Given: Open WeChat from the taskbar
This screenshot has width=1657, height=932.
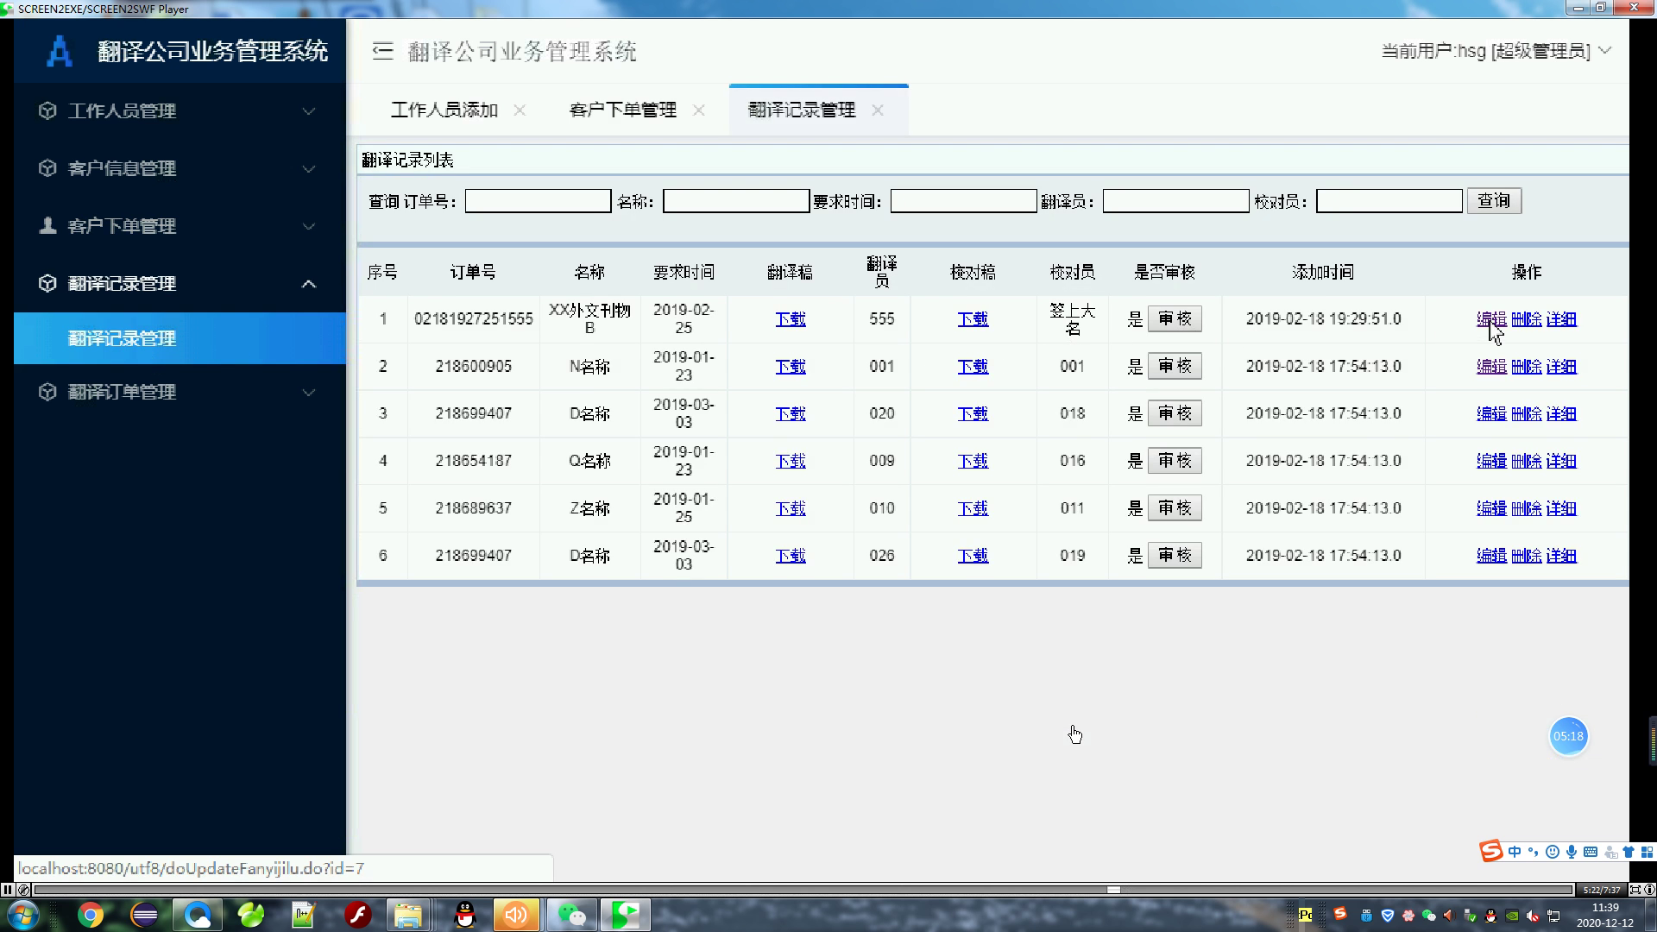Looking at the screenshot, I should [571, 915].
